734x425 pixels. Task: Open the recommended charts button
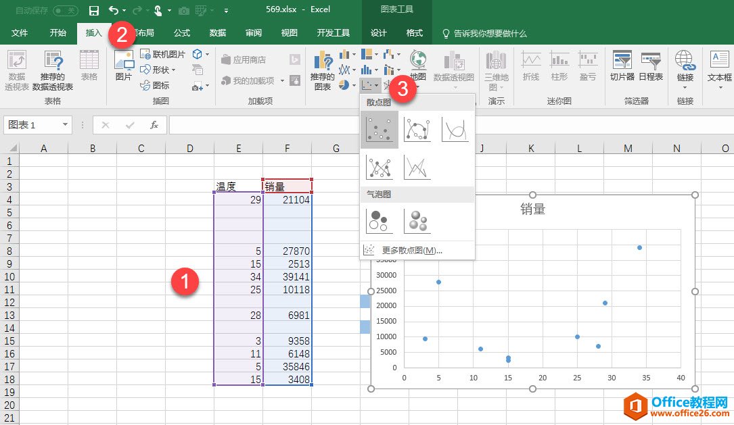322,71
